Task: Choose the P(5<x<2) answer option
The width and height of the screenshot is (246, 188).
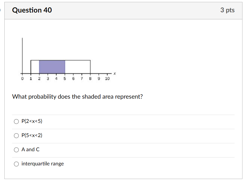Action: click(16, 135)
